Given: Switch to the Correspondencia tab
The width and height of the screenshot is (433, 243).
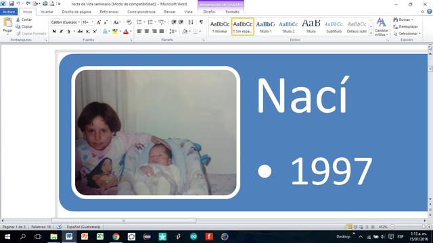Looking at the screenshot, I should click(141, 11).
